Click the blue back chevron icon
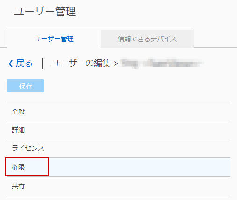Screen dimensions: 237x200 (11, 64)
